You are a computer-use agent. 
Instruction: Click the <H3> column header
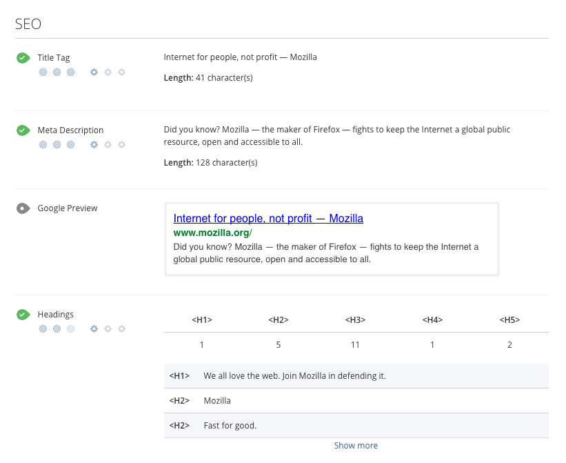click(355, 320)
